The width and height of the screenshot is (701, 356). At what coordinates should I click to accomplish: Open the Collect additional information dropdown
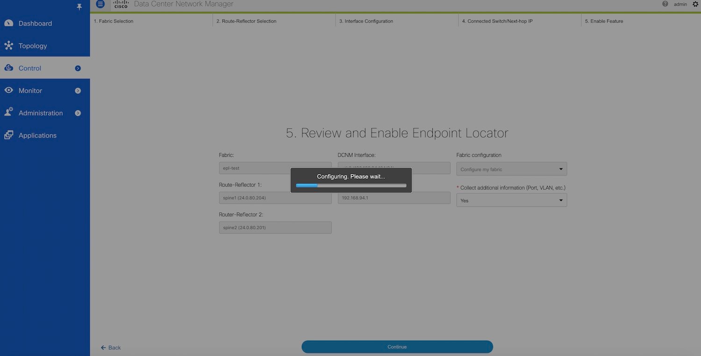tap(511, 200)
